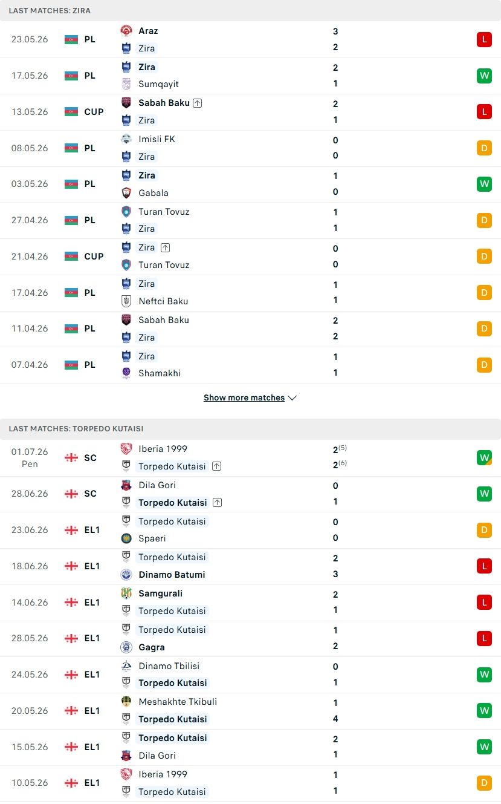501x804 pixels.
Task: Click the Shamakhi team crest
Action: pyautogui.click(x=126, y=373)
